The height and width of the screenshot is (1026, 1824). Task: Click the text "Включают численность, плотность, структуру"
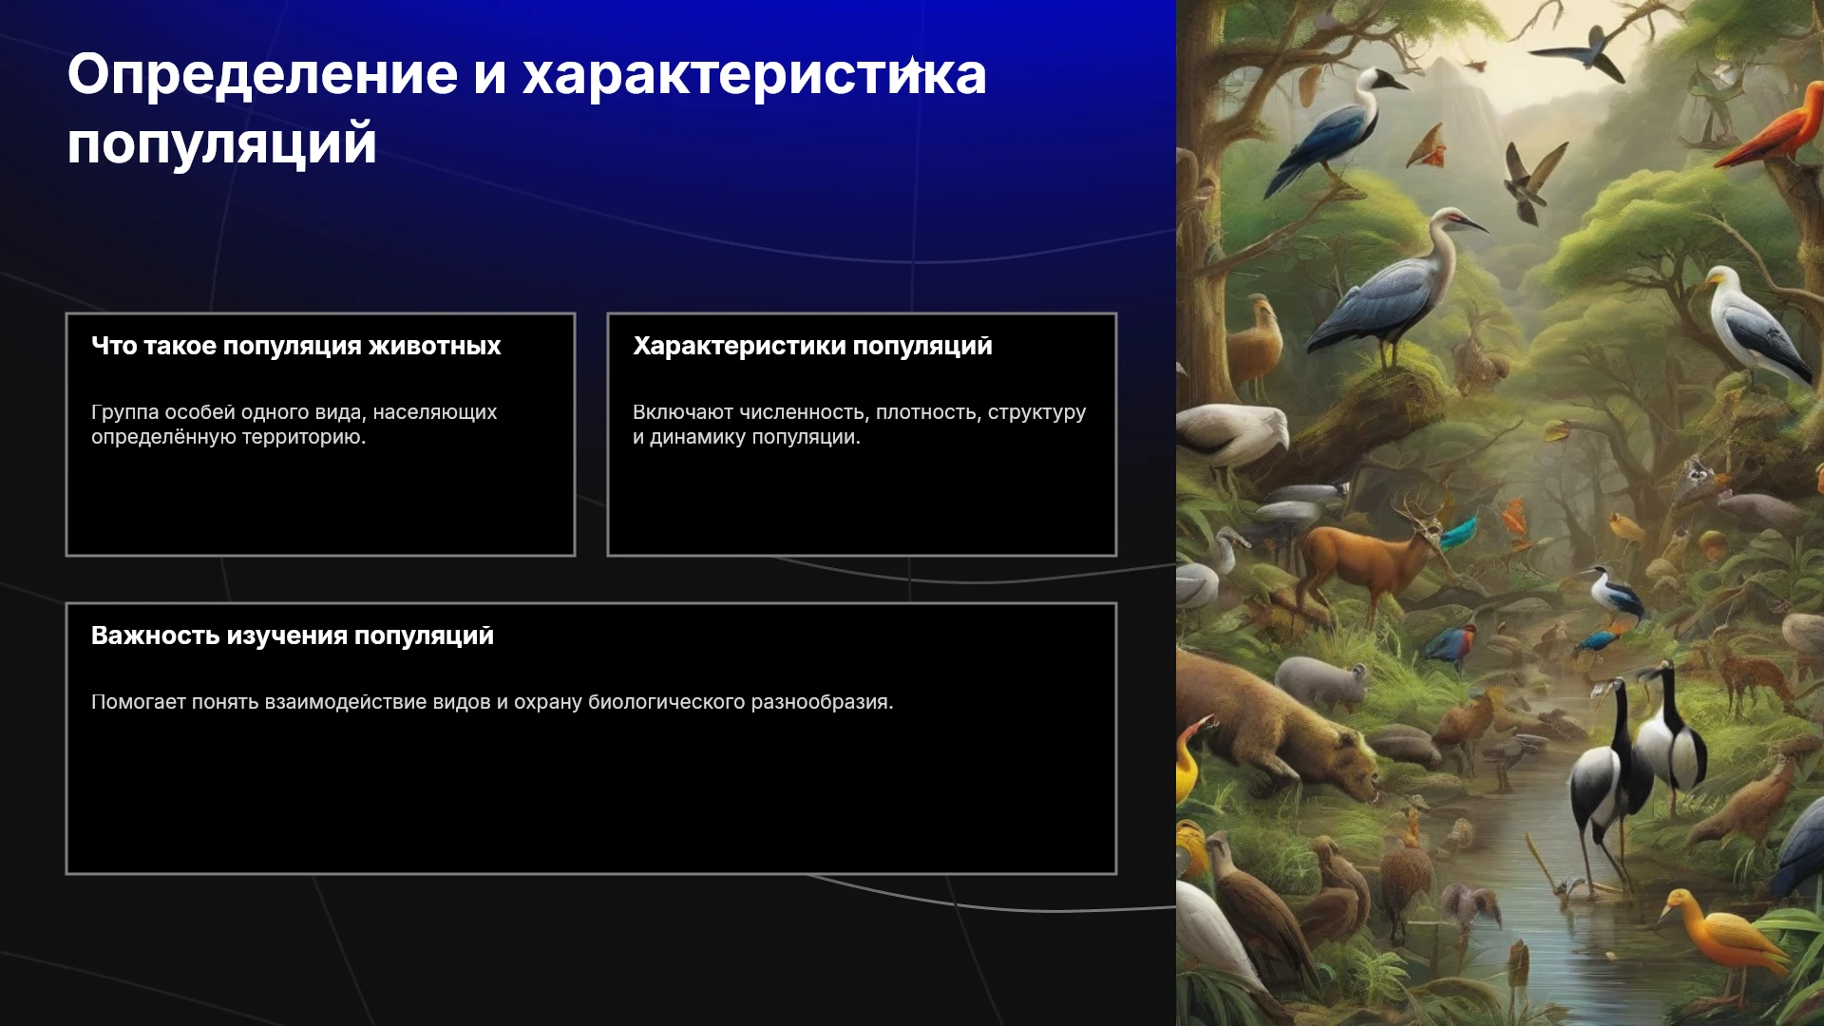[859, 412]
